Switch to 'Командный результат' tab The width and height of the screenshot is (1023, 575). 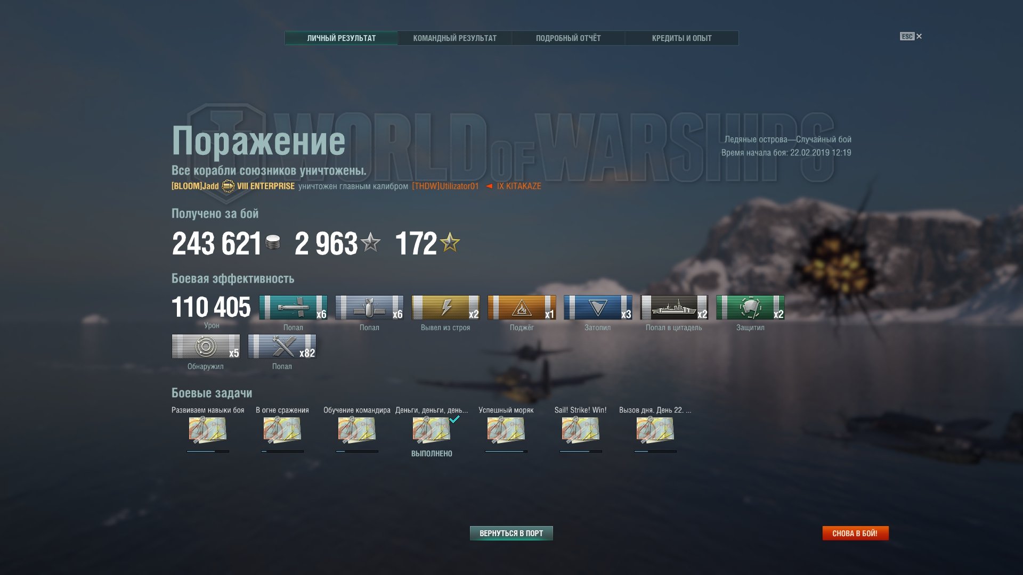(454, 38)
